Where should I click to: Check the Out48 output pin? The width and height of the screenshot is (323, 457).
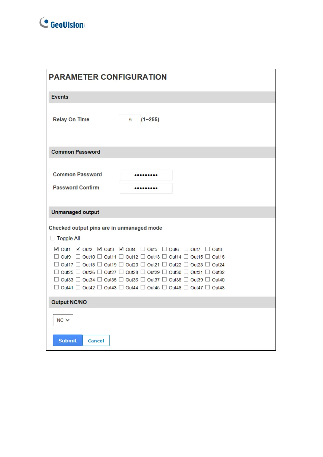pos(208,287)
